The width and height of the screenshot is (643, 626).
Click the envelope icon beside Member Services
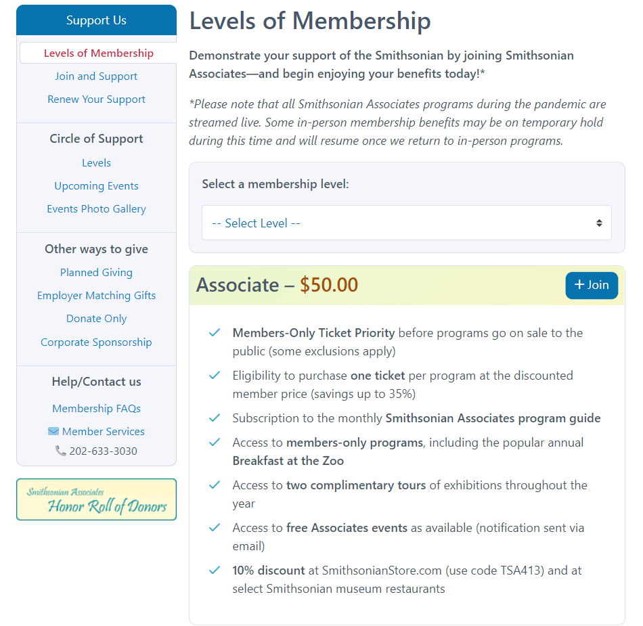53,432
